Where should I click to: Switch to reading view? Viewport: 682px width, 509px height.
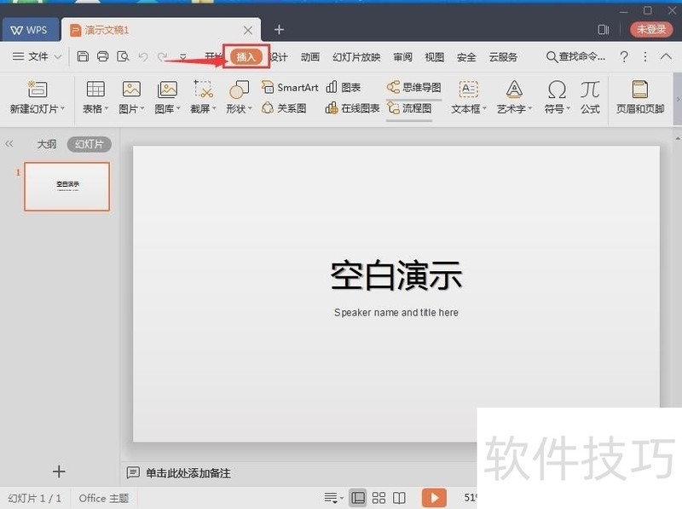(399, 497)
